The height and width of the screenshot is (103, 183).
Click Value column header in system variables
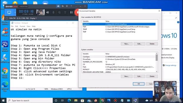point(107,54)
